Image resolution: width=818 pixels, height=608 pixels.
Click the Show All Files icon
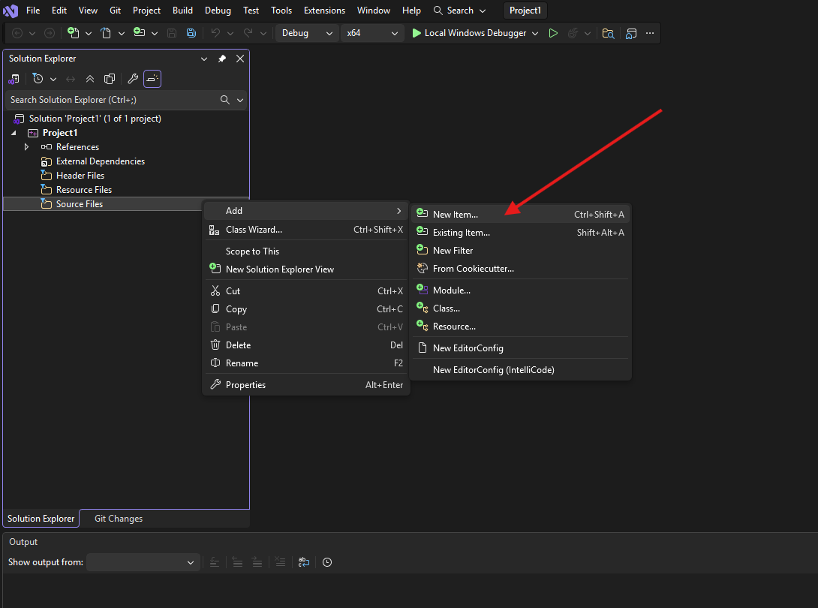coord(110,79)
